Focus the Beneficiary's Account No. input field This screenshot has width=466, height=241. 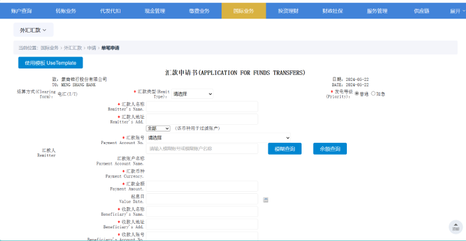[x=202, y=236]
